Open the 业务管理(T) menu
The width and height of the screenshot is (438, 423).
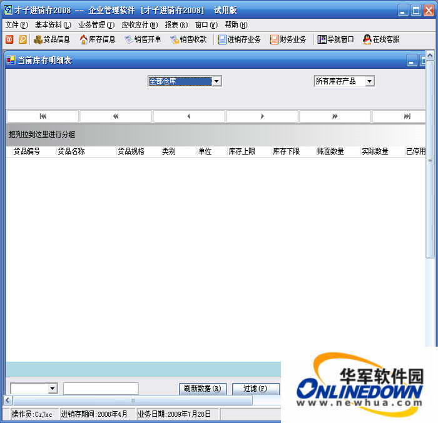96,25
